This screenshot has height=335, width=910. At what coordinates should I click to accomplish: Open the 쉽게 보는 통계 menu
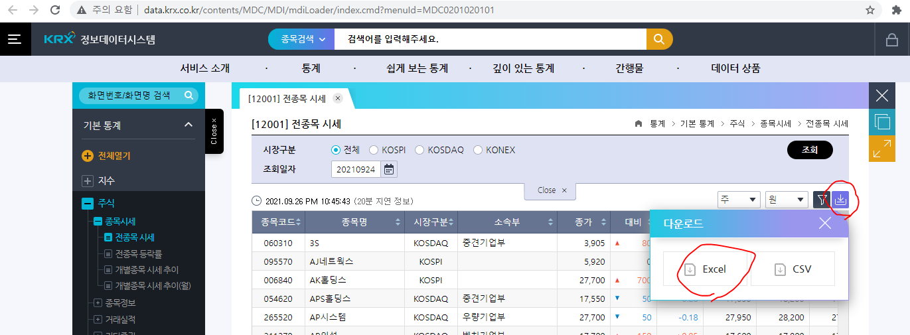(x=417, y=68)
